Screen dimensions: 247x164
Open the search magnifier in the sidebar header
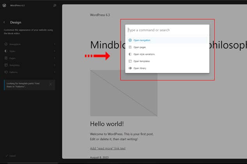point(55,5)
